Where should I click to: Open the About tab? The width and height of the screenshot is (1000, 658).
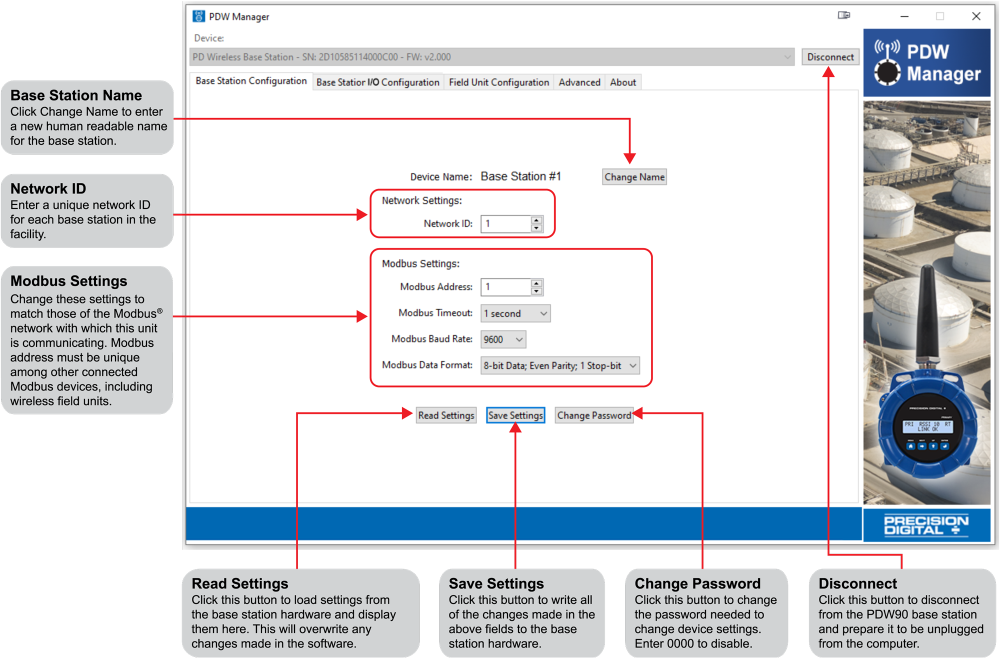coord(623,82)
